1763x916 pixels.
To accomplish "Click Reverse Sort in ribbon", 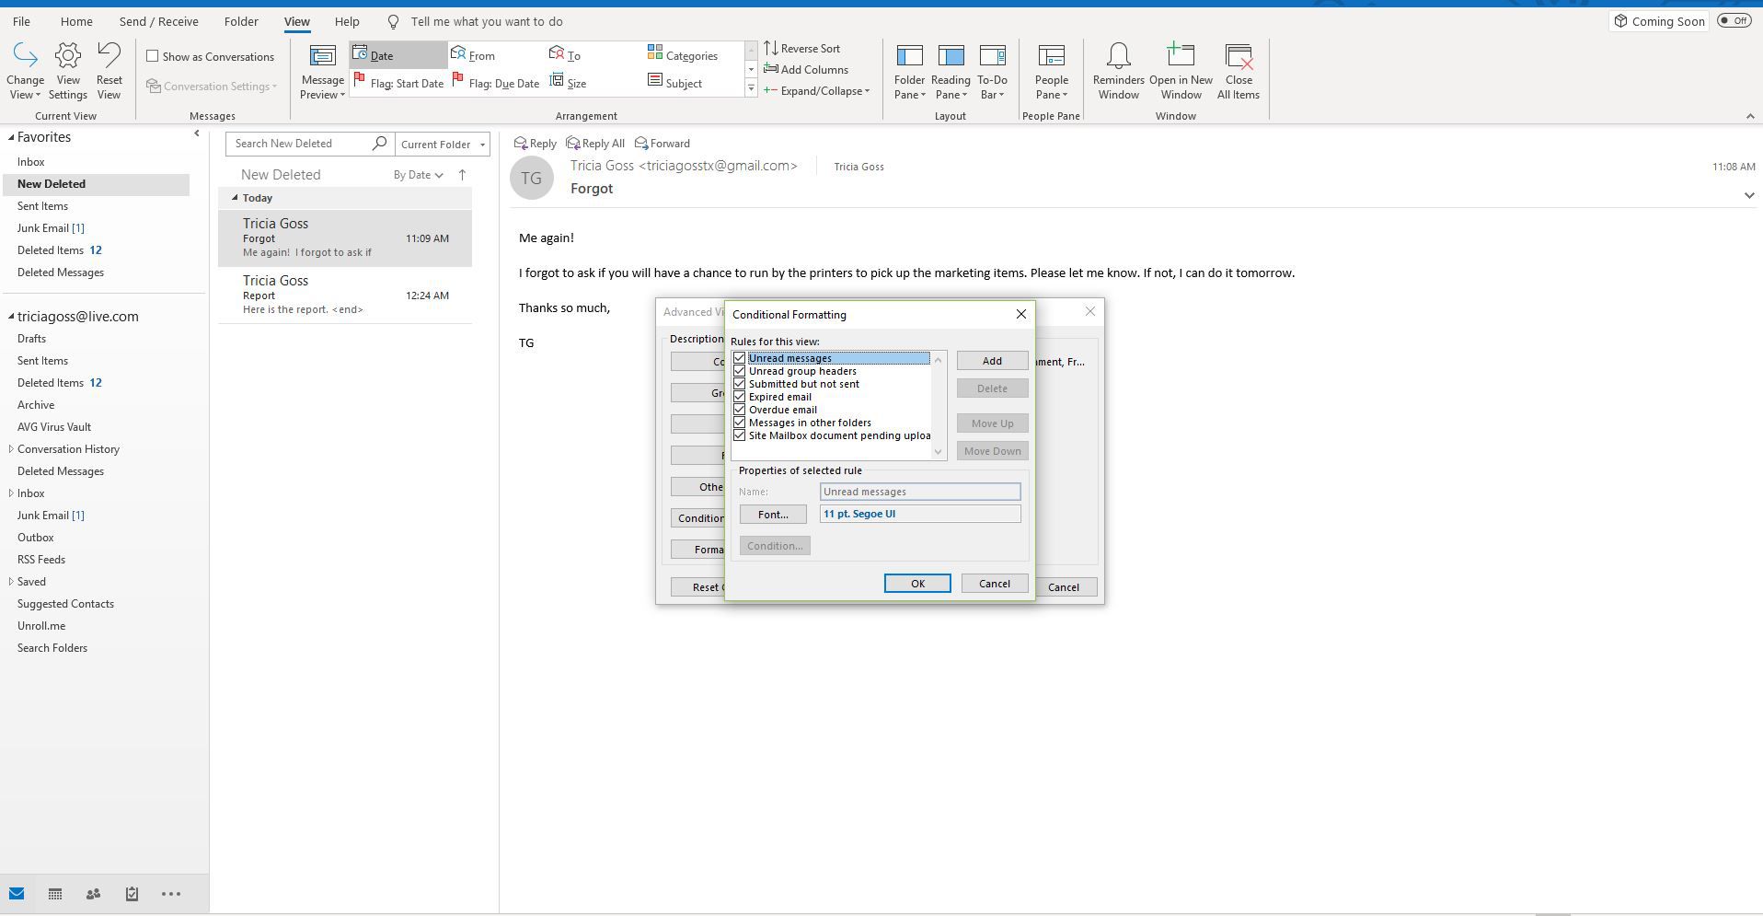I will coord(801,48).
